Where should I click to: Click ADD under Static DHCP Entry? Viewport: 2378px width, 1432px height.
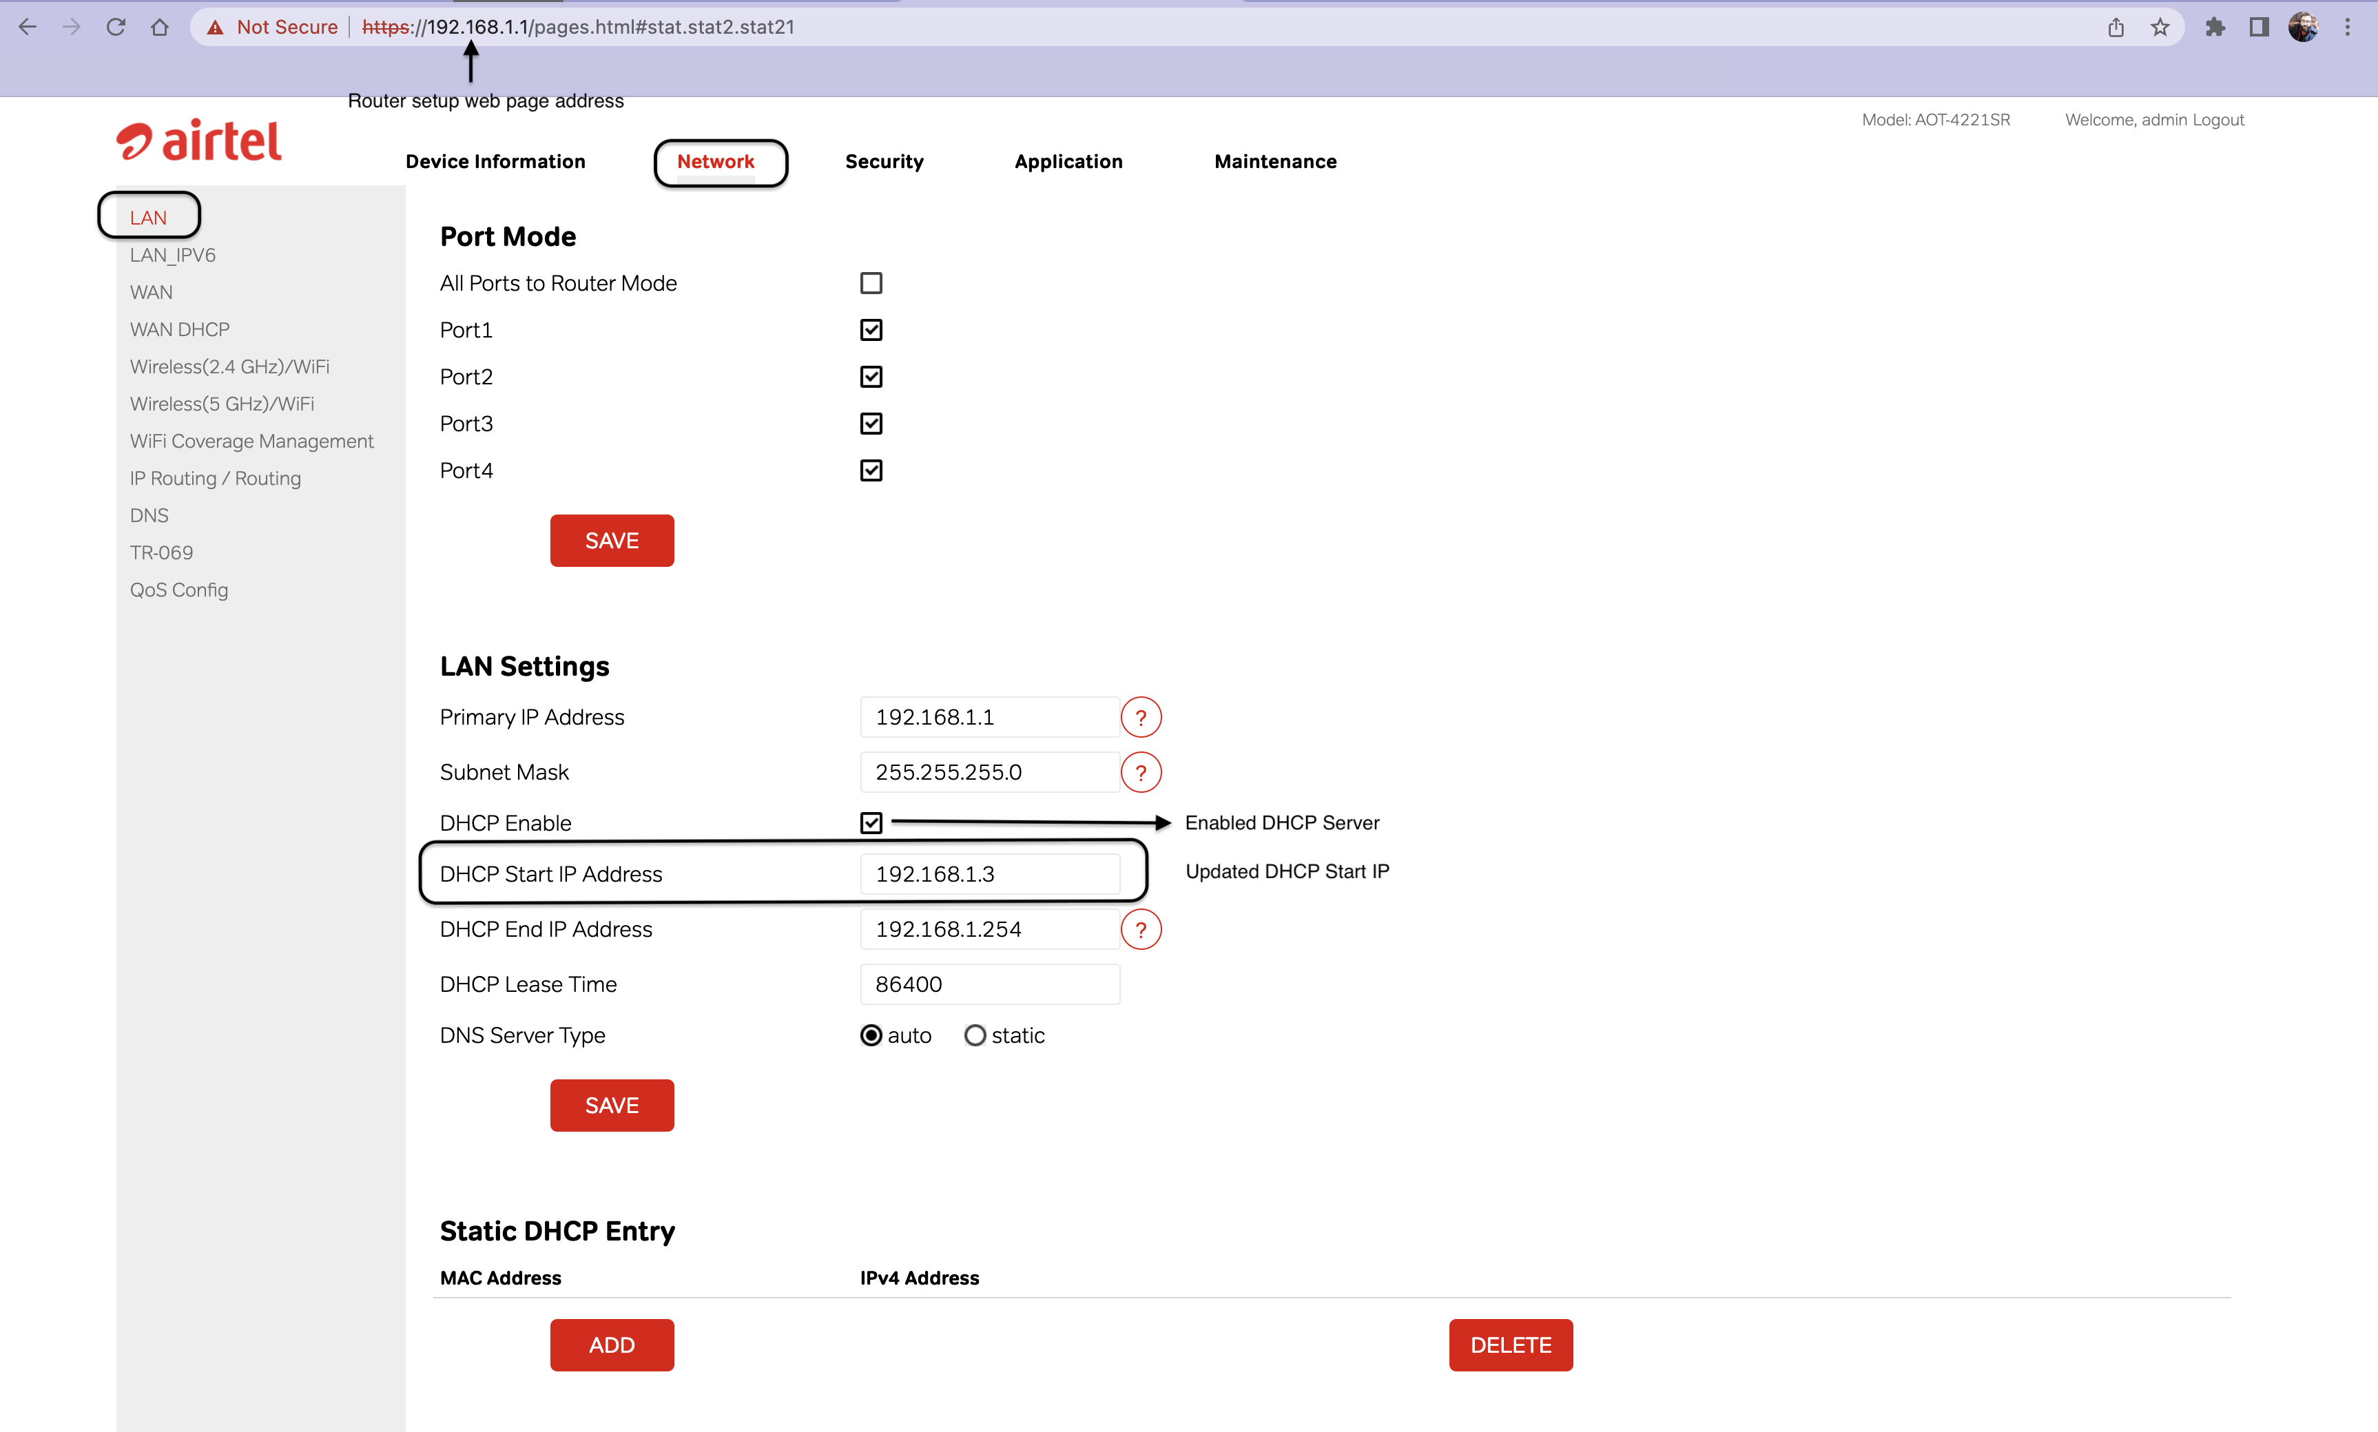tap(612, 1345)
